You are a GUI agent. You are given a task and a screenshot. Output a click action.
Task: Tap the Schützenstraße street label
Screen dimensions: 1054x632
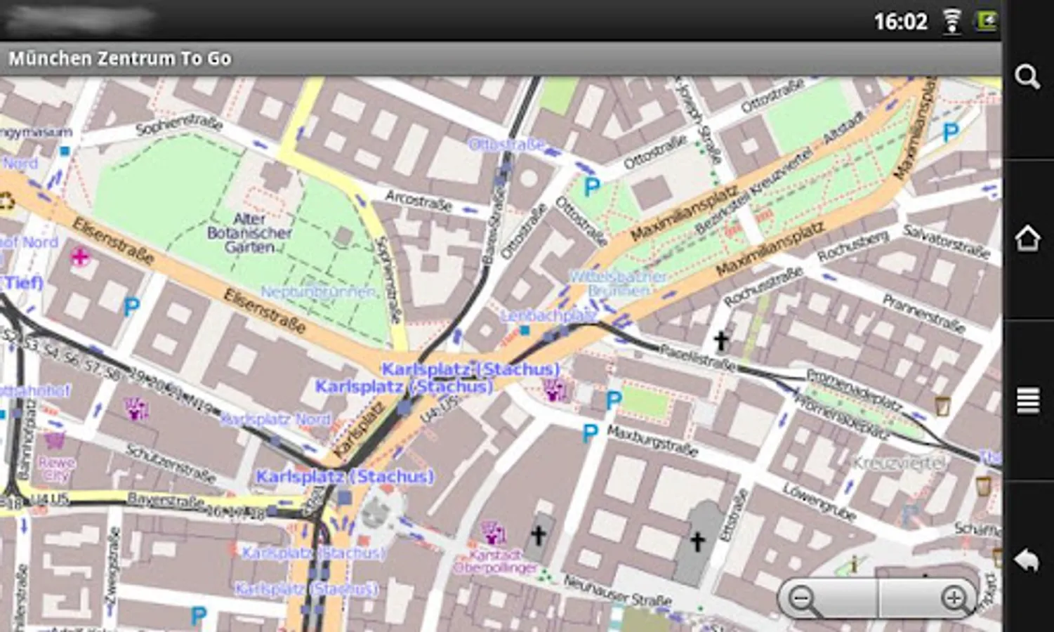[x=170, y=463]
